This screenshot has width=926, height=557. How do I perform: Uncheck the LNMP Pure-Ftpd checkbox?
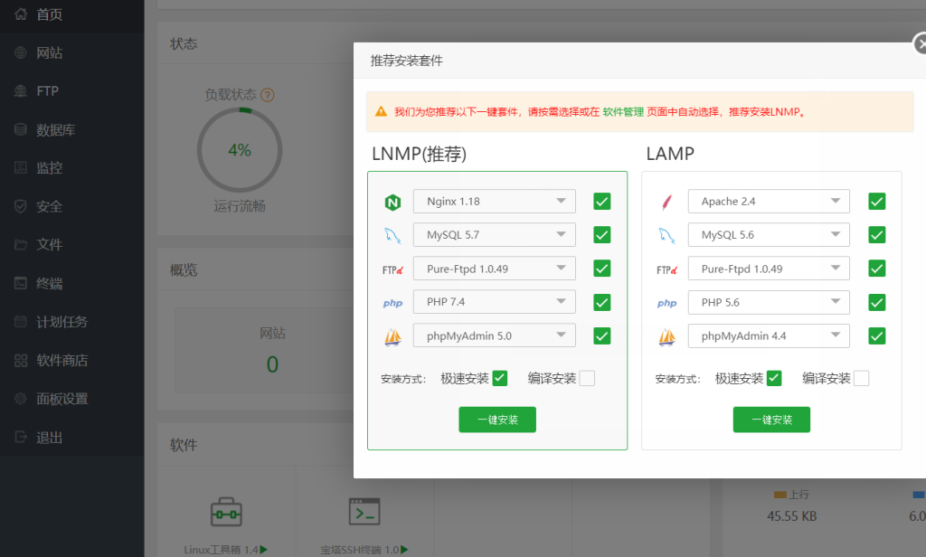(601, 269)
